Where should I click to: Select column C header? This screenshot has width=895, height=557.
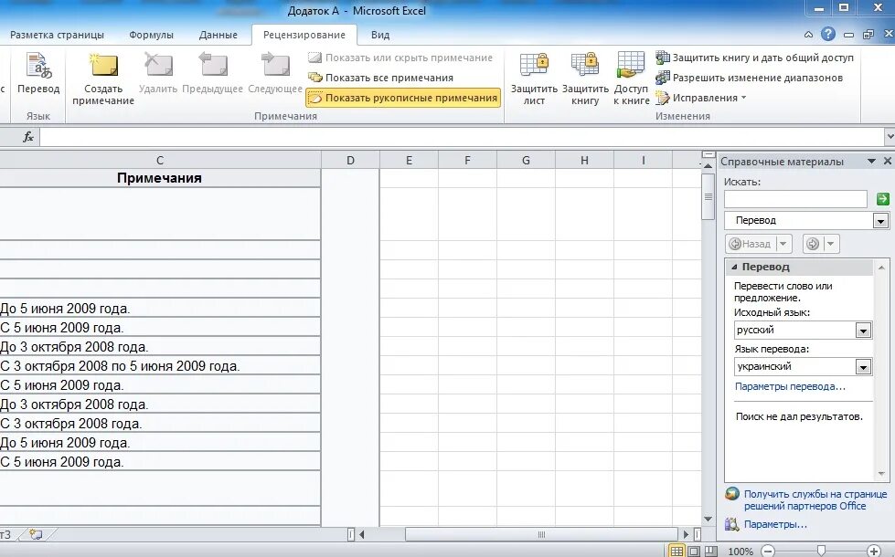tap(160, 161)
